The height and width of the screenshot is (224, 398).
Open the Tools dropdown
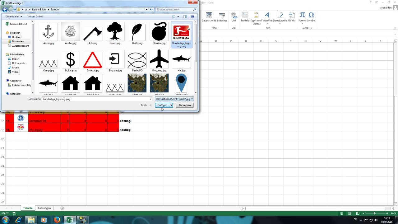coord(146,105)
